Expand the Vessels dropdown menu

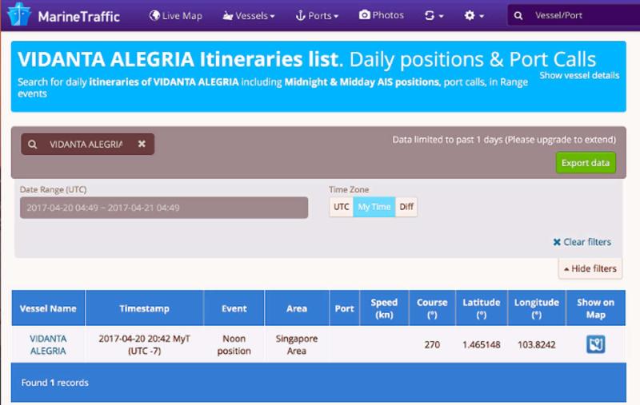249,16
